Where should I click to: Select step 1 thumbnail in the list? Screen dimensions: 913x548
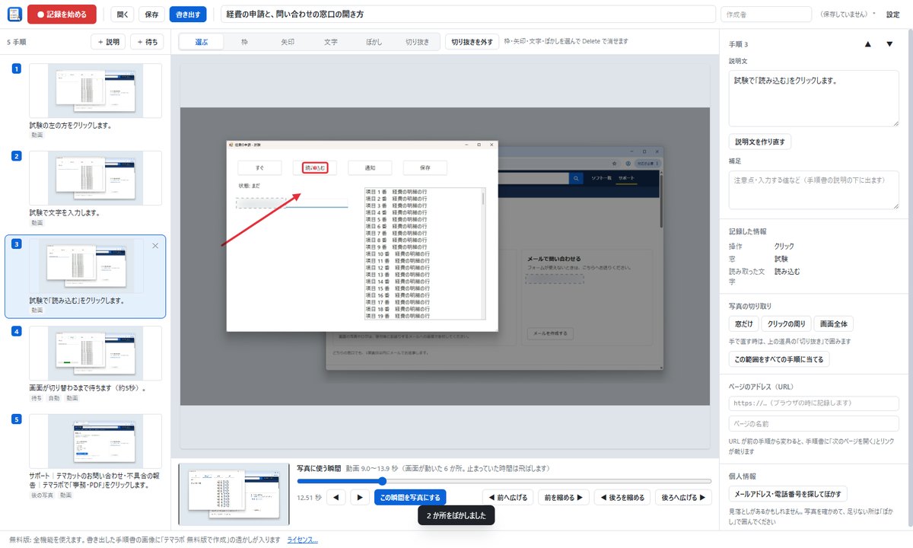click(95, 91)
